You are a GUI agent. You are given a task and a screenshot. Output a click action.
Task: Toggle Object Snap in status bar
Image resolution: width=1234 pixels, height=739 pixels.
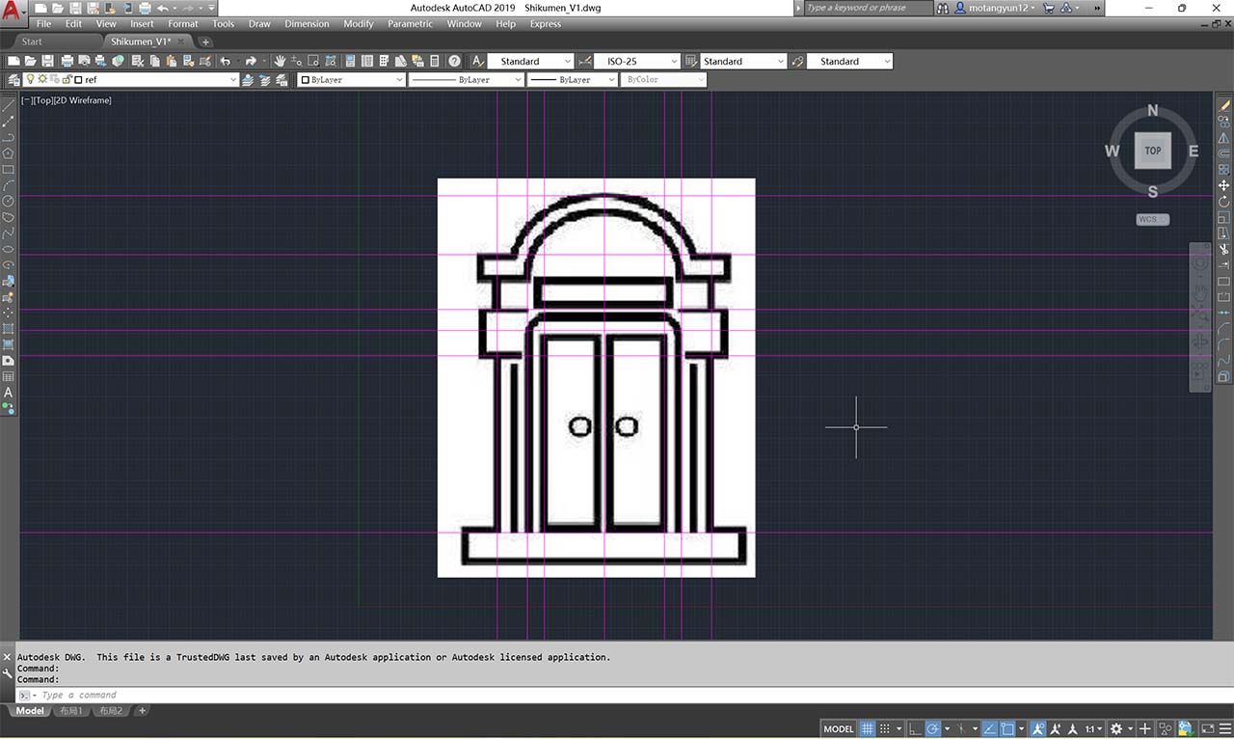1007,728
